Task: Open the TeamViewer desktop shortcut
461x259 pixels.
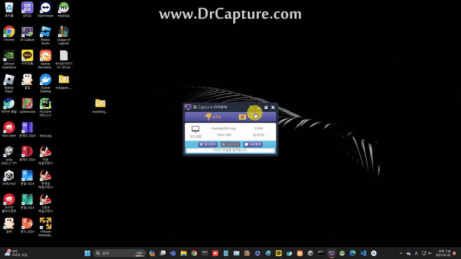Action: (x=46, y=10)
